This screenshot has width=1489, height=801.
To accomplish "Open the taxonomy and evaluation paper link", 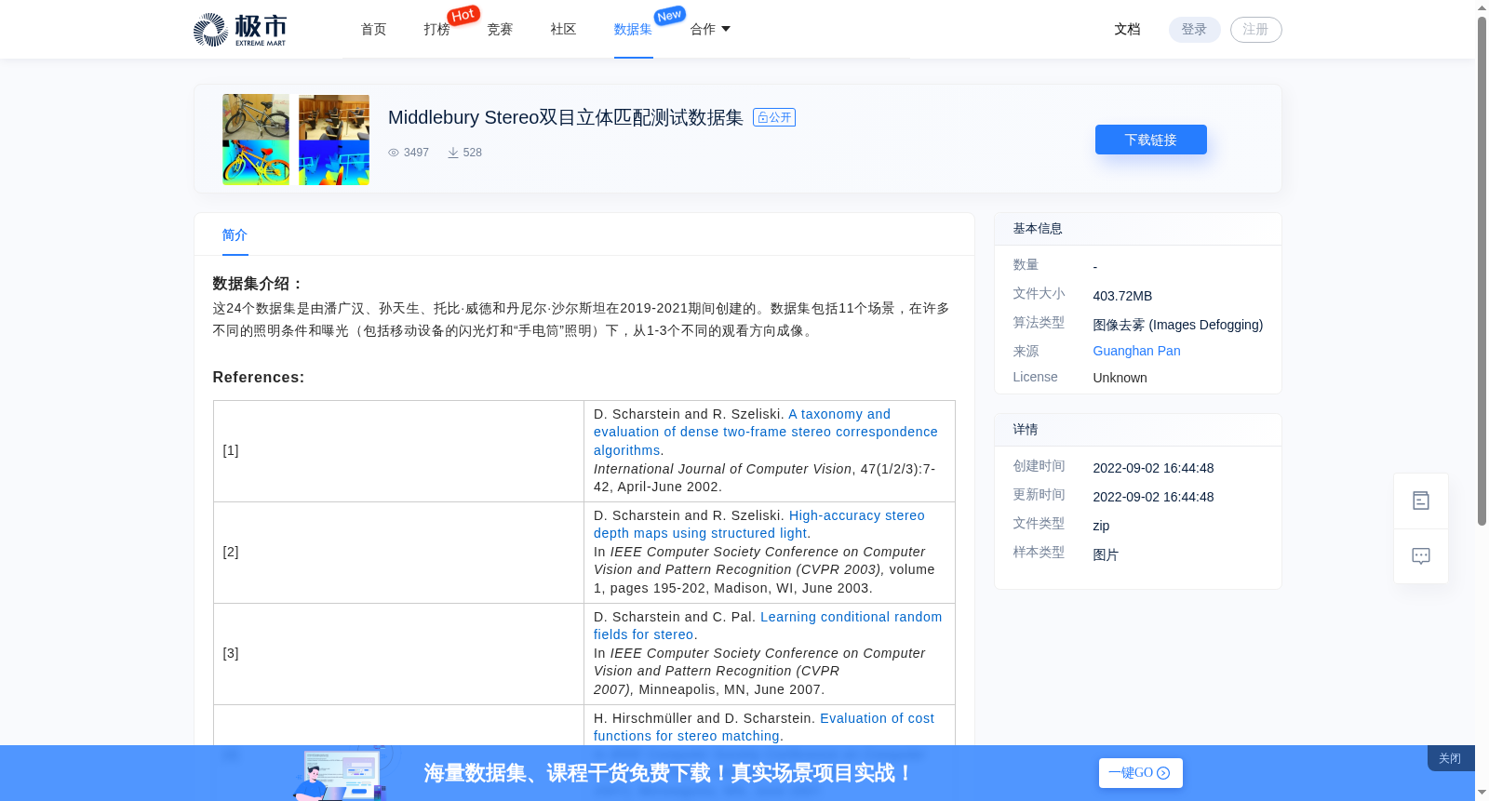I will click(x=766, y=432).
